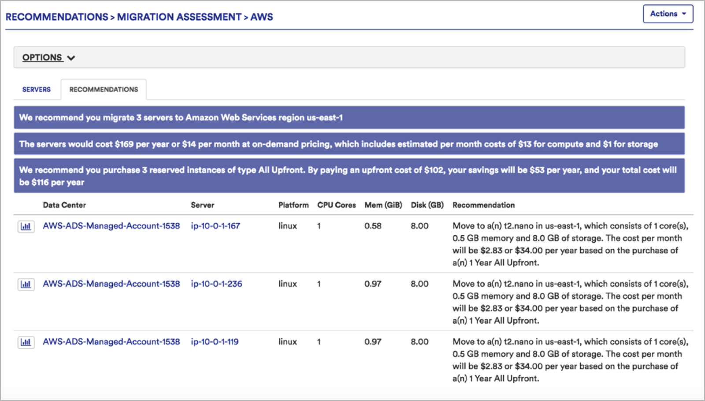The width and height of the screenshot is (705, 401).
Task: Click the CPU Cores column header
Action: 337,205
